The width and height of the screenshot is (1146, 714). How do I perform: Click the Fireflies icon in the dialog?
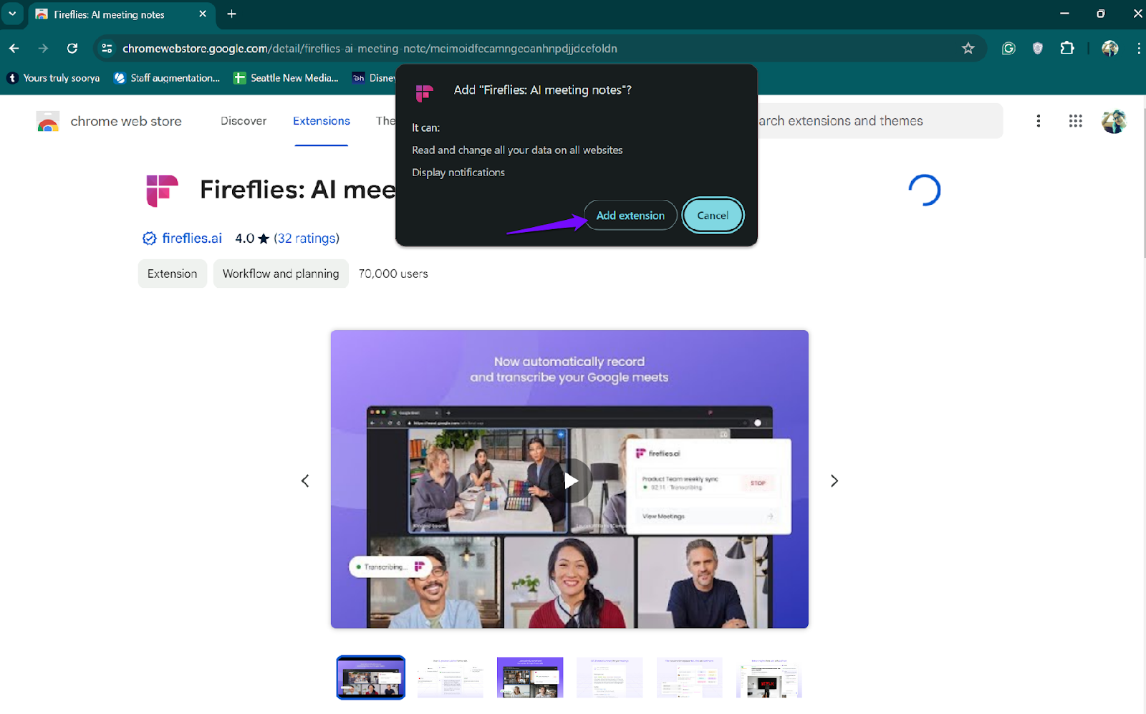pos(424,93)
